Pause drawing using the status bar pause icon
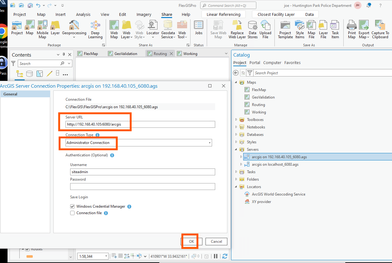Image resolution: width=392 pixels, height=263 pixels. pos(215,256)
